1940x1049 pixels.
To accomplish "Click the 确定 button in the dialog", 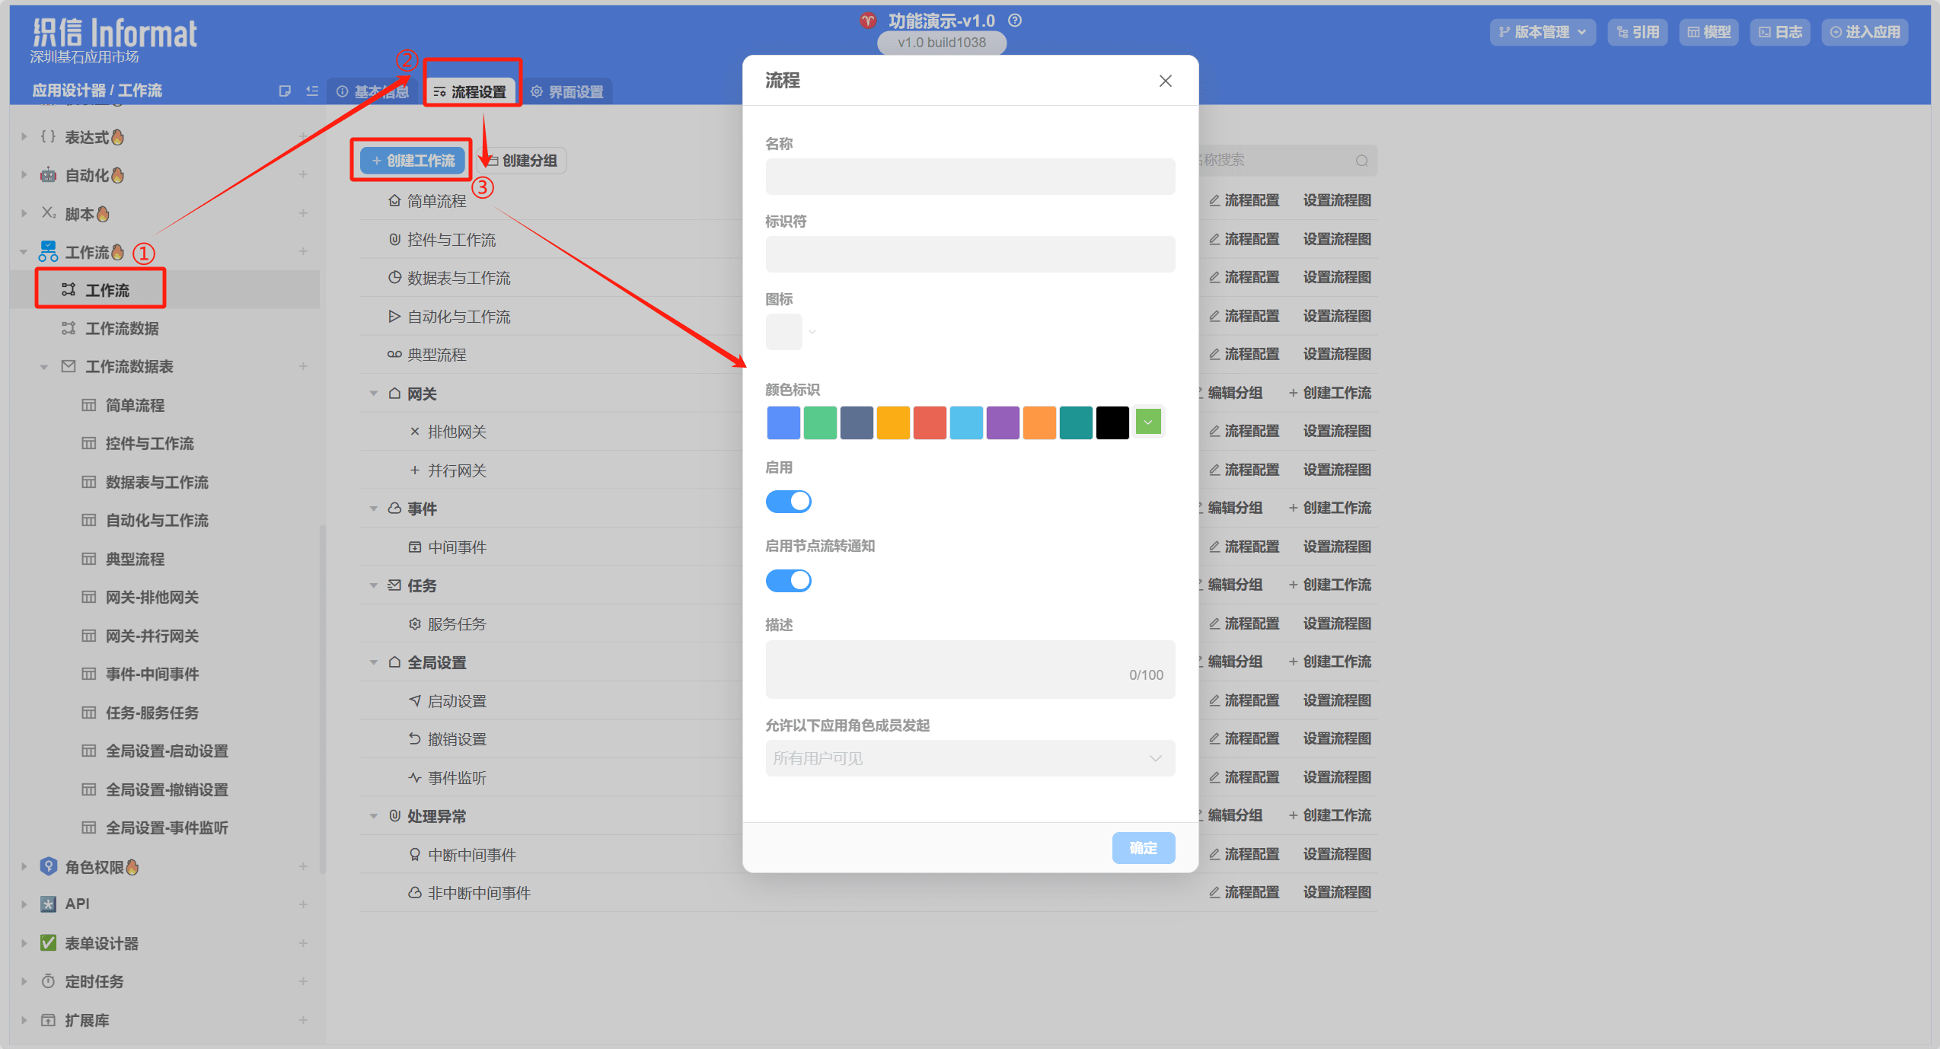I will 1143,847.
